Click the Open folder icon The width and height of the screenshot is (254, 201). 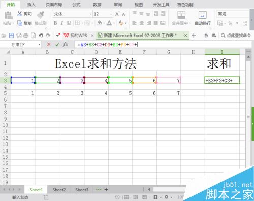4,36
